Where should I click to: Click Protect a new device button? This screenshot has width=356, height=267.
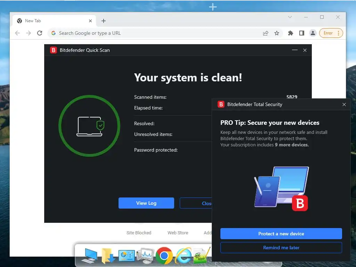tap(281, 234)
